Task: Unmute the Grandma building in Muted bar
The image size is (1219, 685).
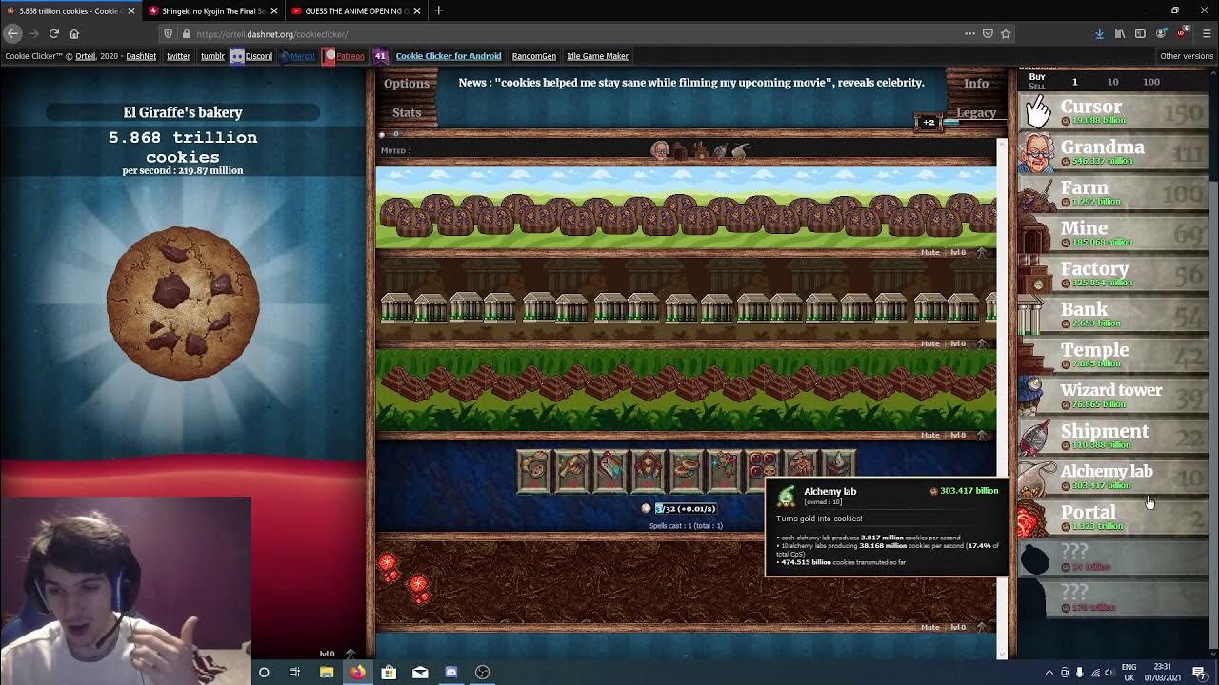Action: click(x=659, y=150)
